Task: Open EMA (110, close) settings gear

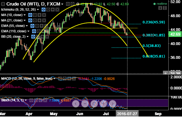Action: coord(39,31)
